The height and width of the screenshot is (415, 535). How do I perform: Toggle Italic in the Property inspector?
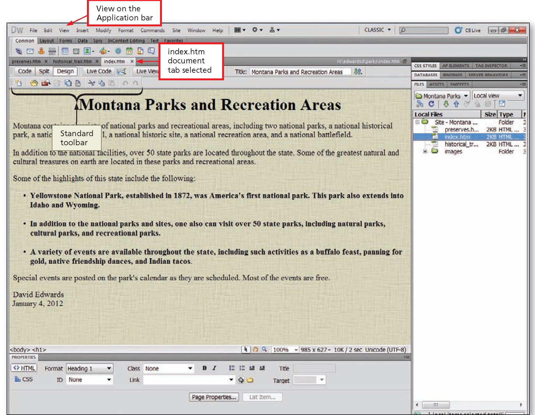pyautogui.click(x=214, y=368)
